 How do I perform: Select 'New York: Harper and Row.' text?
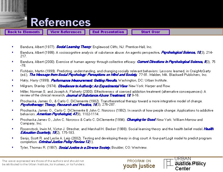[x=150, y=86]
